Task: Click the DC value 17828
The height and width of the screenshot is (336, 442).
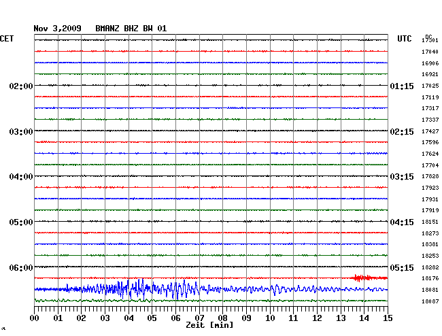Action: [x=430, y=176]
